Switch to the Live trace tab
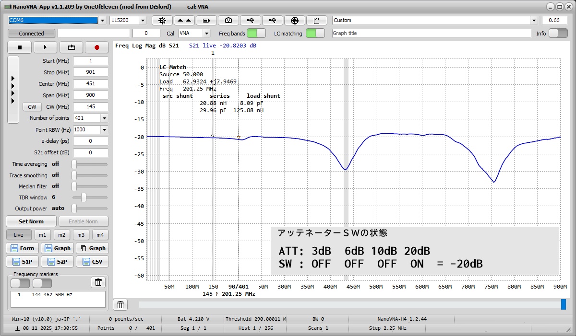The width and height of the screenshot is (576, 336). pyautogui.click(x=19, y=235)
